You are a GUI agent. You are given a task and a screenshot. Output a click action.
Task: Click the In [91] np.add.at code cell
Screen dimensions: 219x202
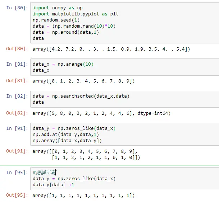point(124,134)
